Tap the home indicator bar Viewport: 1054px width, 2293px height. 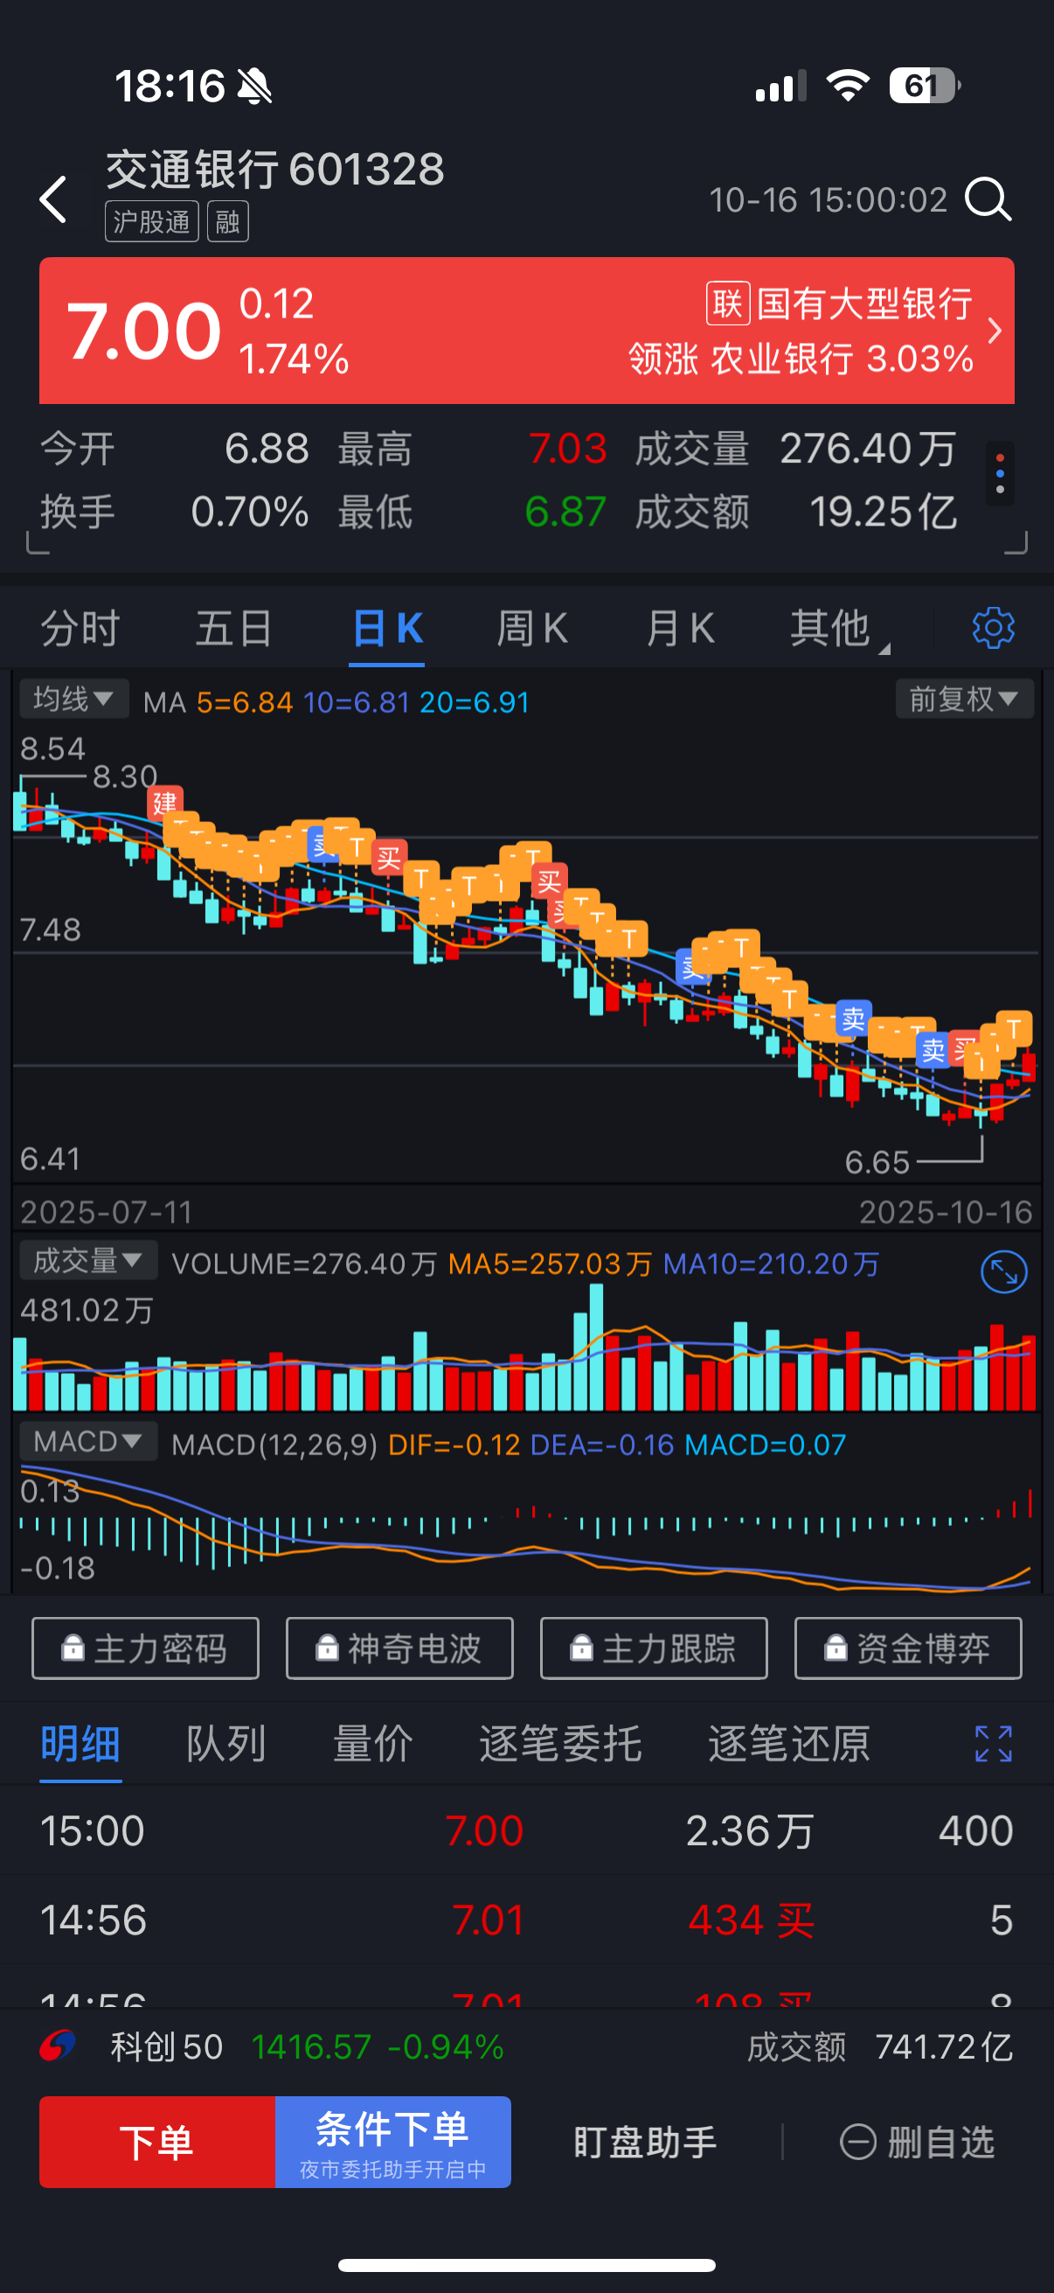click(x=526, y=2264)
